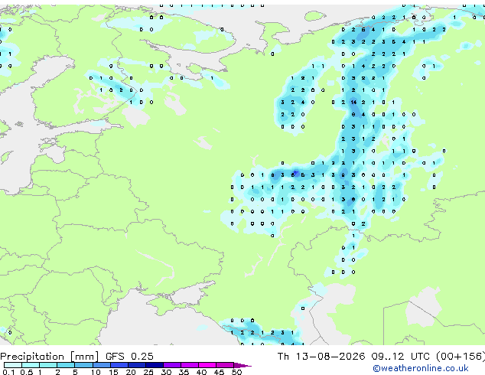Click legend swatch between 30 and 35
This screenshot has height=375, width=485.
[172, 365]
